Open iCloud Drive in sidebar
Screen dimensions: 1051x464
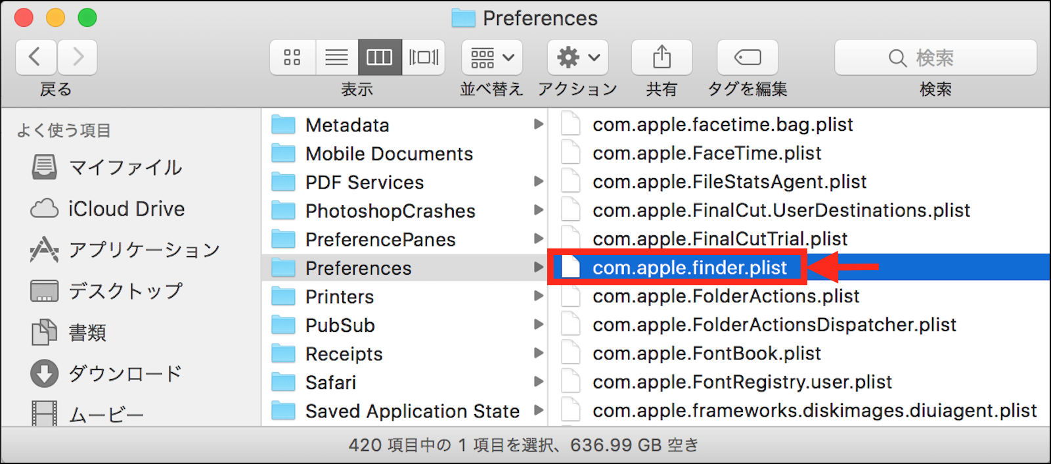coord(126,209)
